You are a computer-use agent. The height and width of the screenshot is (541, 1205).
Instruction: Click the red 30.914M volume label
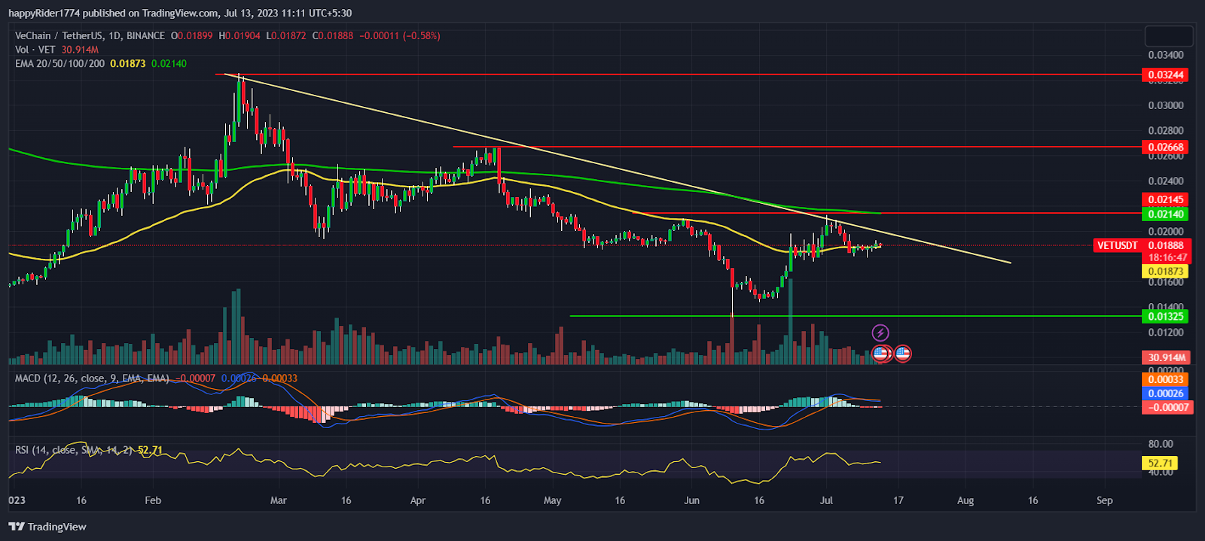[x=1167, y=357]
